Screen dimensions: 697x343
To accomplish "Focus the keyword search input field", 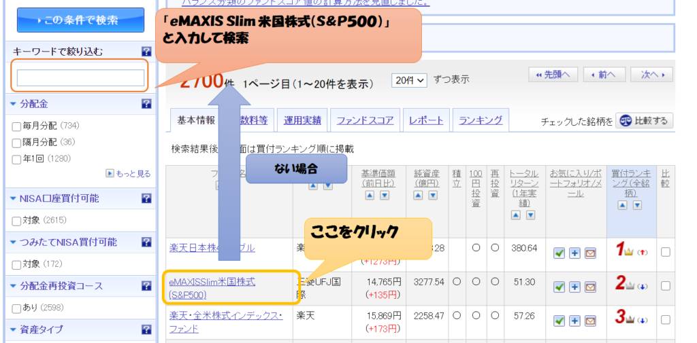I will point(81,77).
